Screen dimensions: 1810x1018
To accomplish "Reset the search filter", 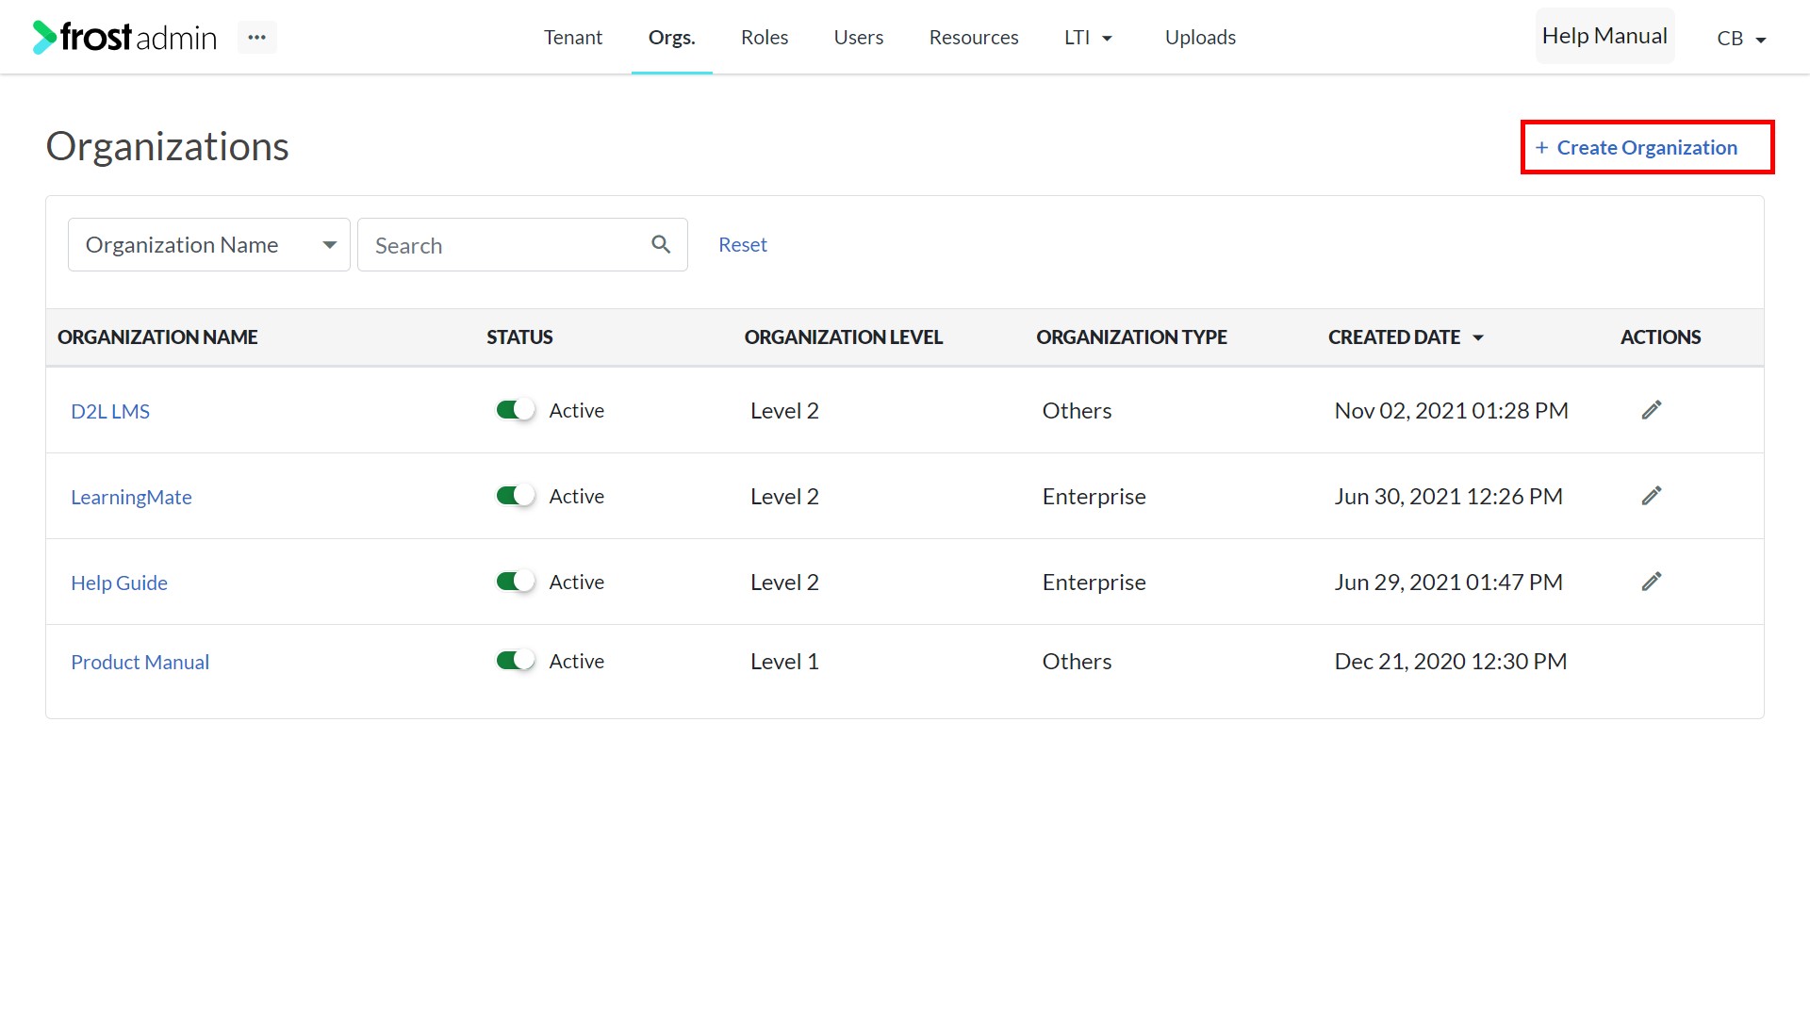I will click(x=743, y=245).
